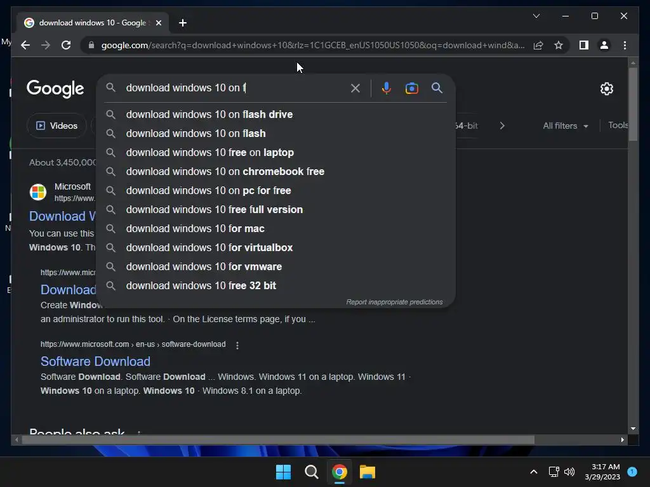Viewport: 650px width, 487px height.
Task: Open File Explorer from taskbar
Action: point(368,472)
